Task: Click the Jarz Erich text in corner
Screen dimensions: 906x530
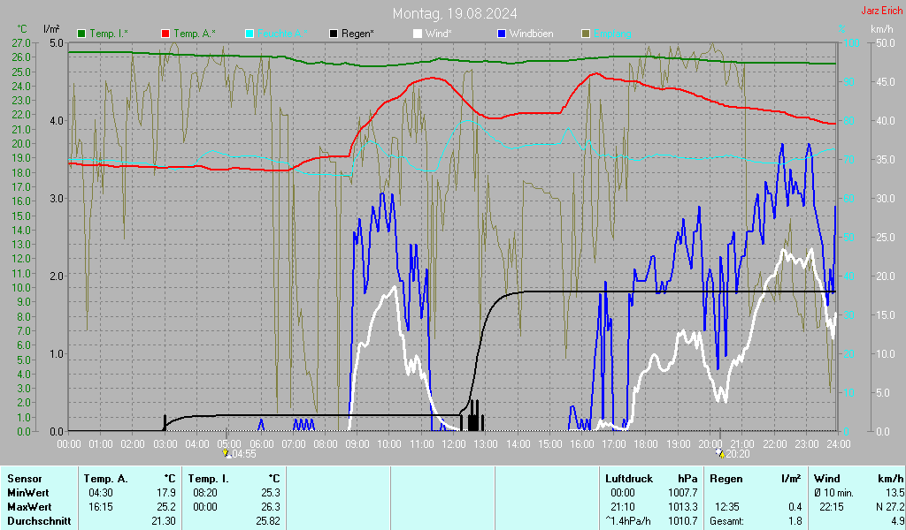Action: point(880,11)
